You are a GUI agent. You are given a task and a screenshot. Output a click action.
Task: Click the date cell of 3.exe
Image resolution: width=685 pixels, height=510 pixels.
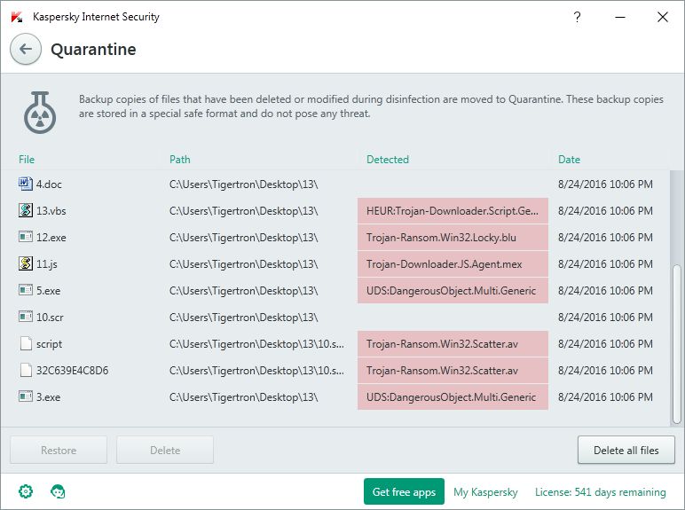tap(605, 397)
